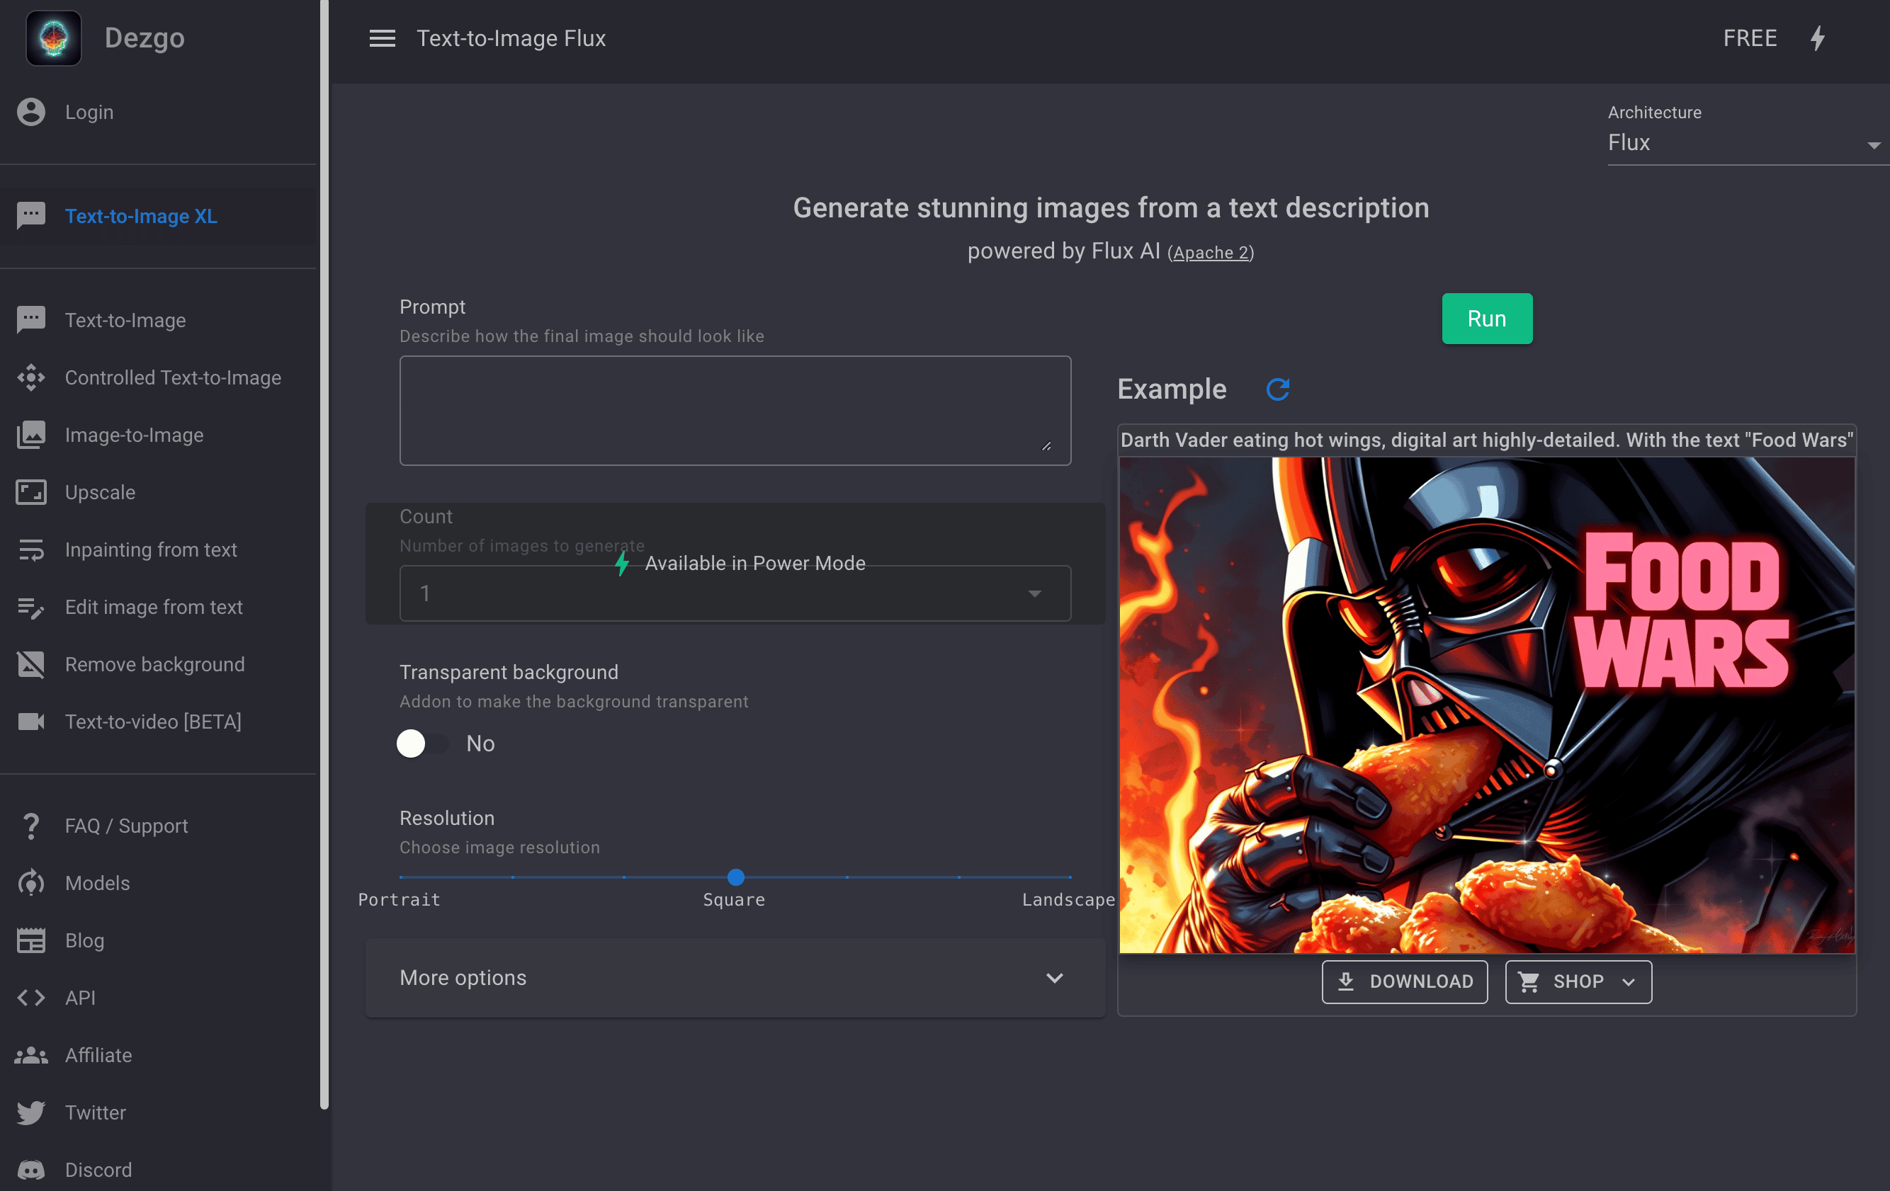
Task: Click the Text-to-video camera icon
Action: point(30,721)
